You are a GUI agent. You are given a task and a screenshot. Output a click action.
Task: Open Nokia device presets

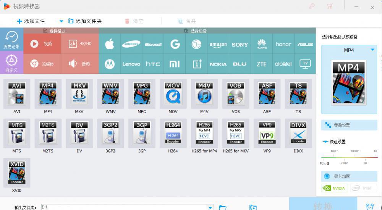coord(218,64)
